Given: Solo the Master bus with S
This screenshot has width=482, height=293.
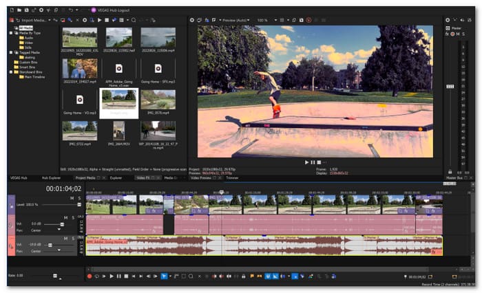Looking at the screenshot, I should (x=463, y=34).
